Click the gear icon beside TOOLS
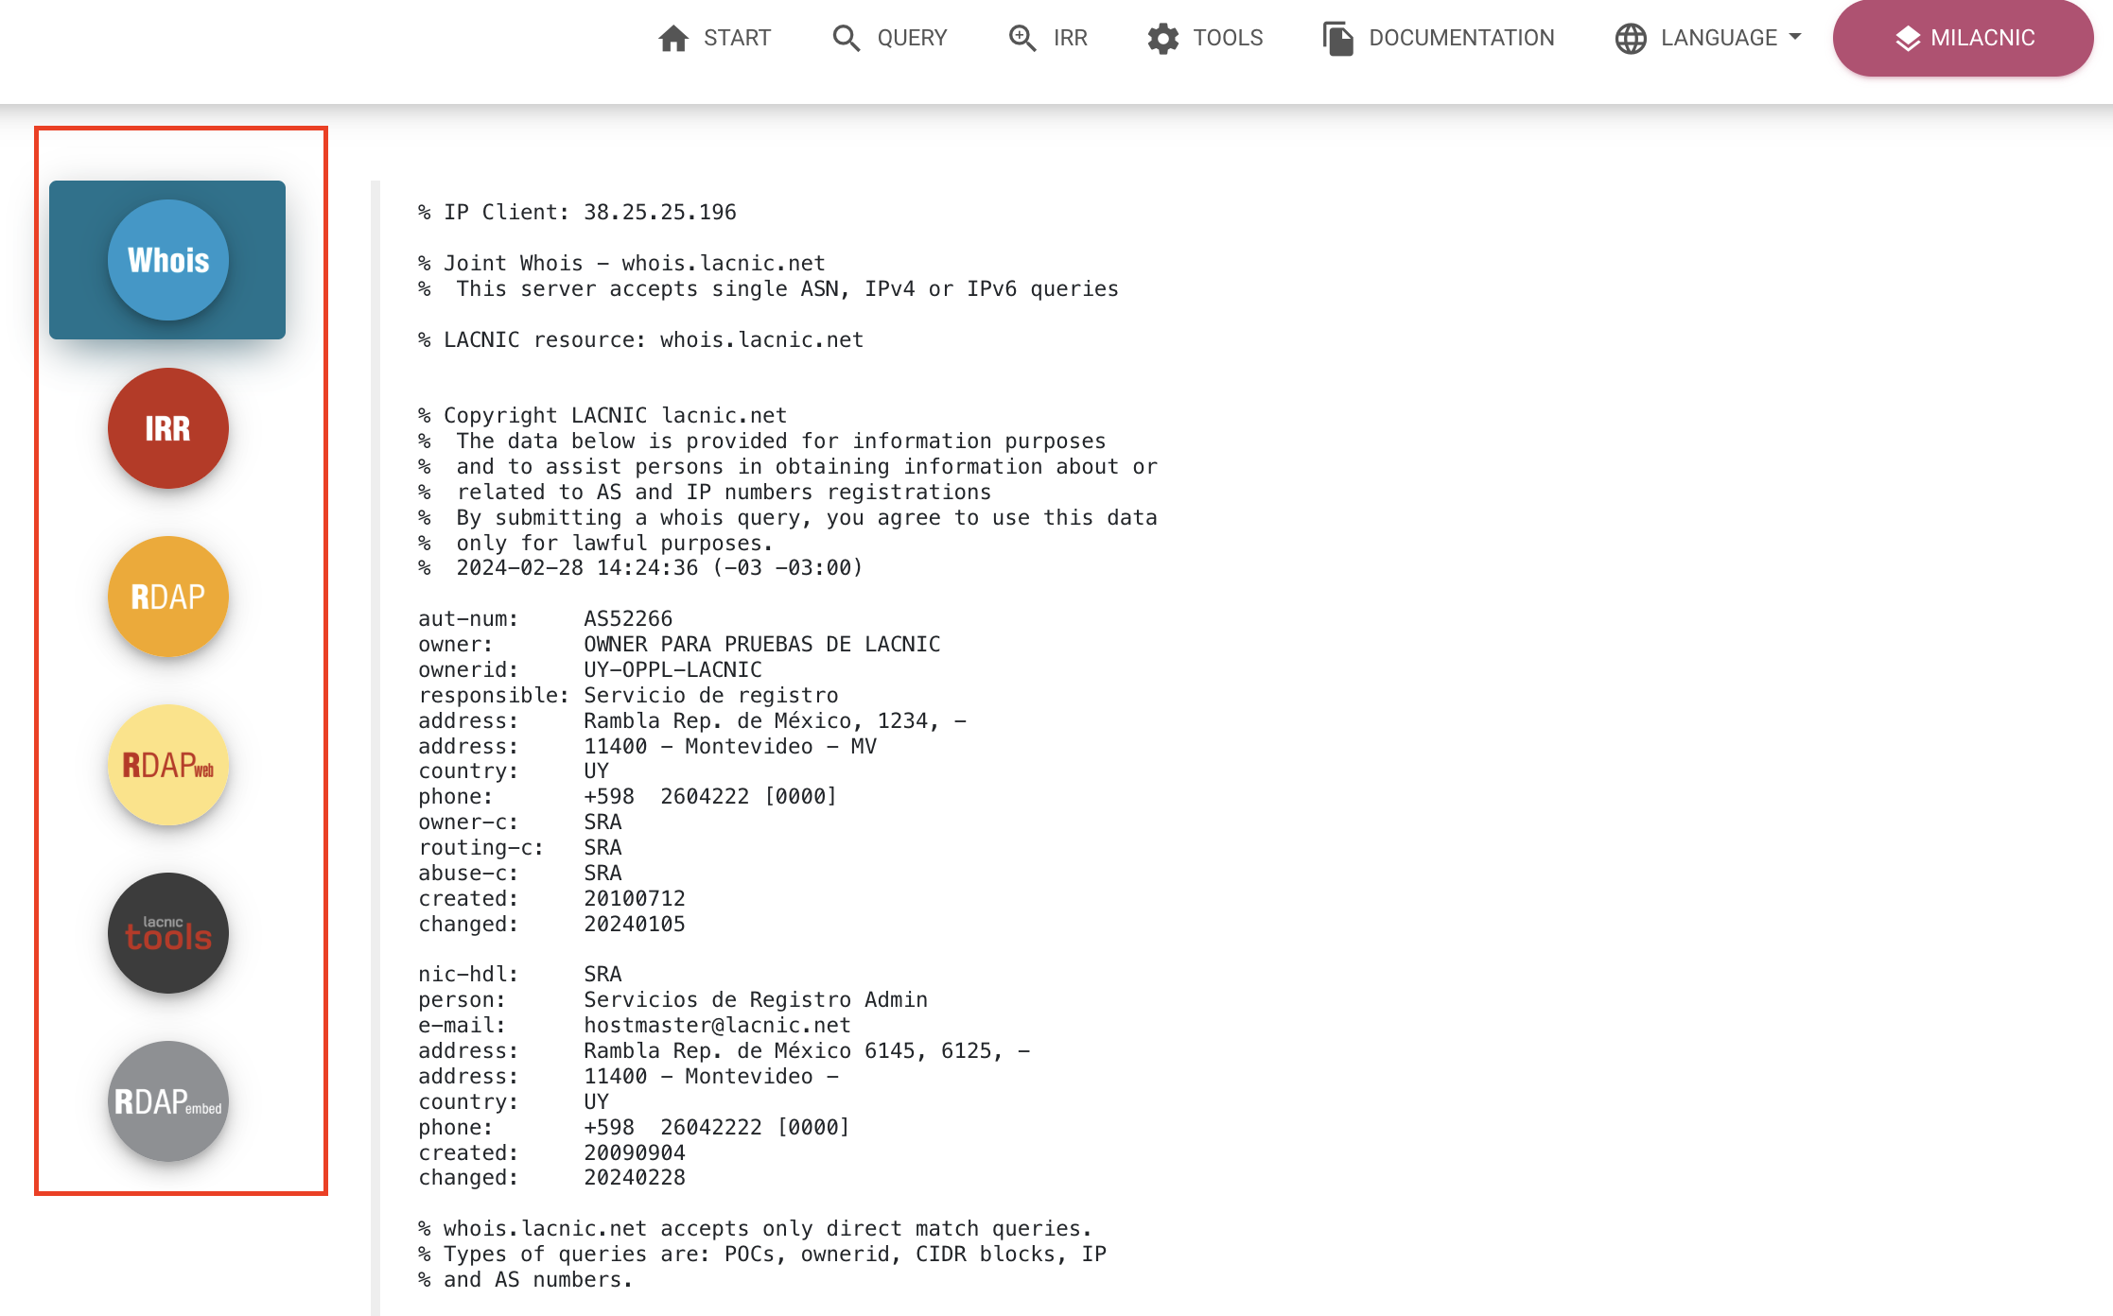 tap(1162, 38)
